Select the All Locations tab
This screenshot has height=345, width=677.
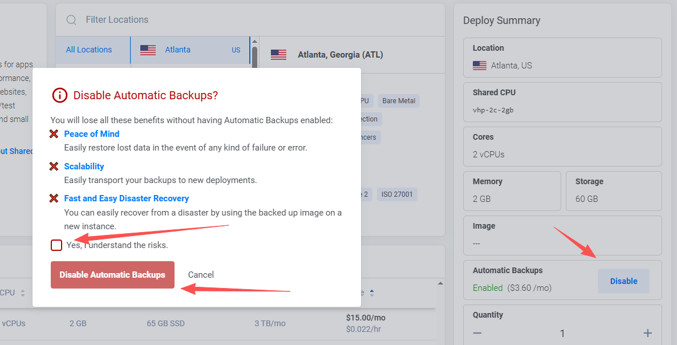click(x=89, y=50)
